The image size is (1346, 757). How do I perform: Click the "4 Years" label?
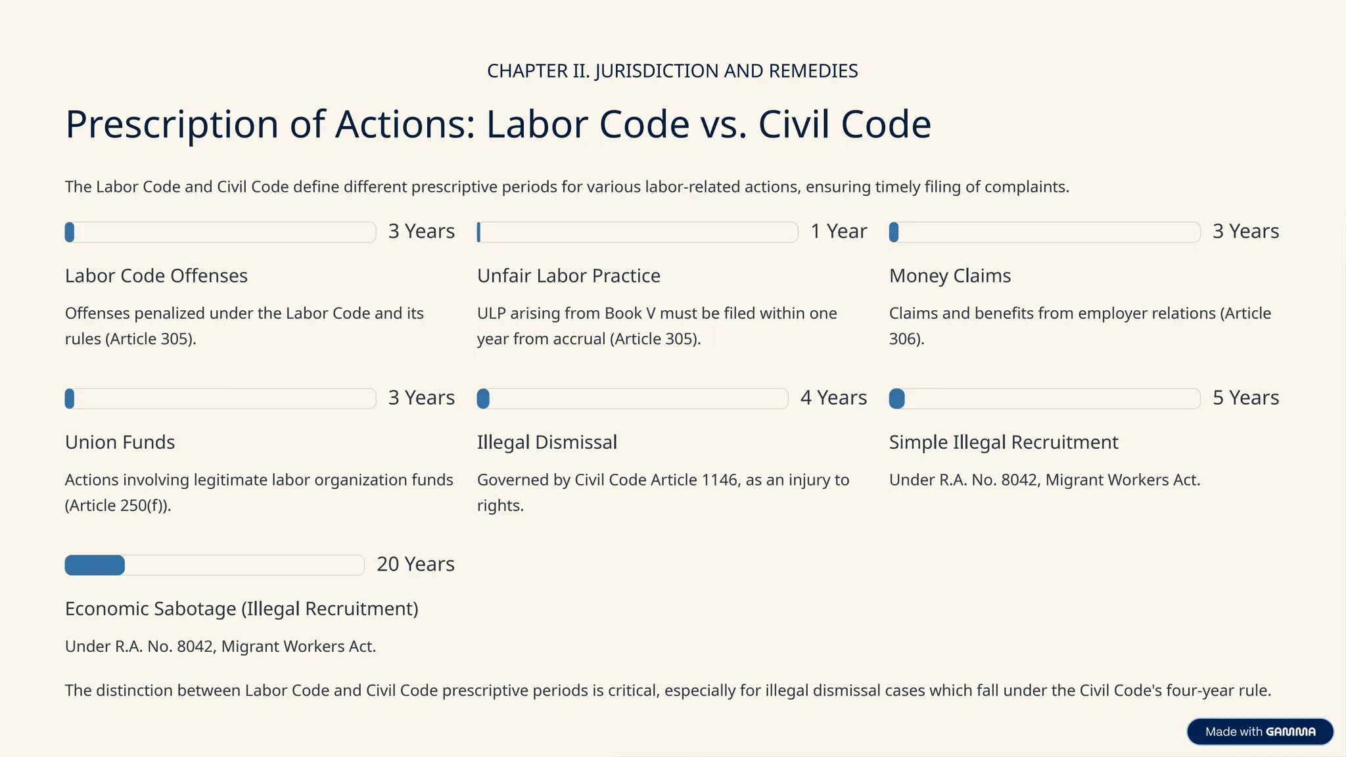(833, 398)
